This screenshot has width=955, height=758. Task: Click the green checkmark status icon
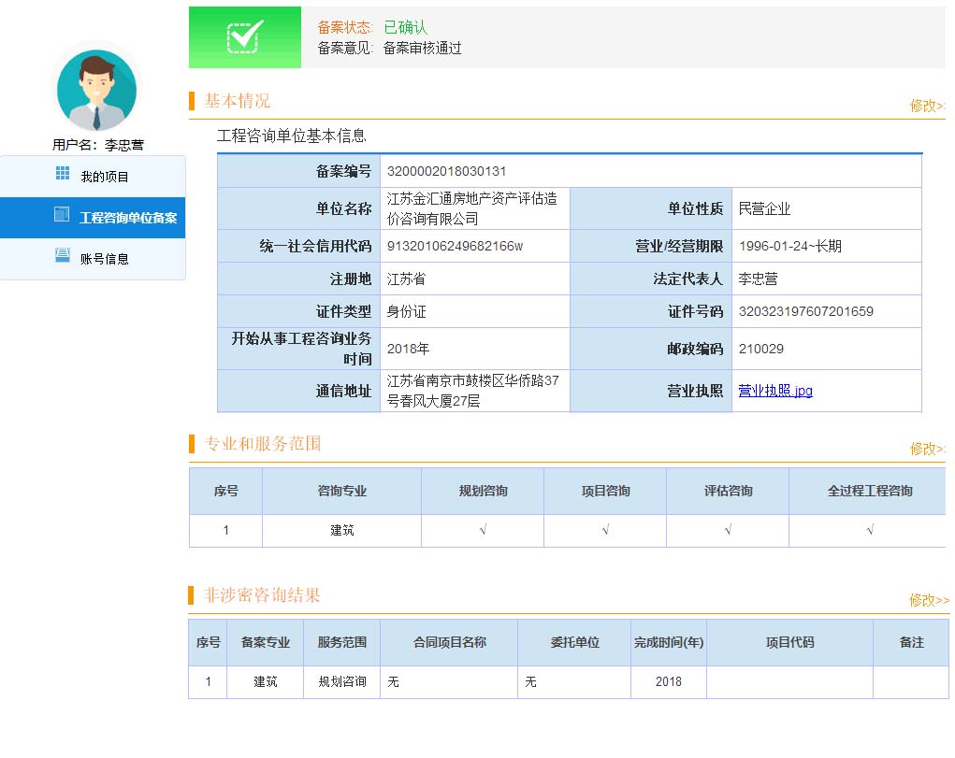245,37
